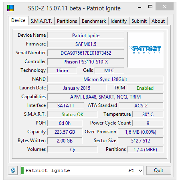Open the S.M.A.R.T. tab
180x182 pixels.
[41, 21]
